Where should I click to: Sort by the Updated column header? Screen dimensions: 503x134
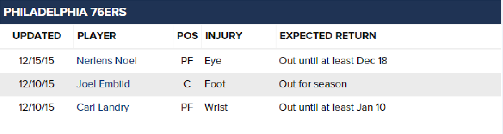(x=37, y=36)
